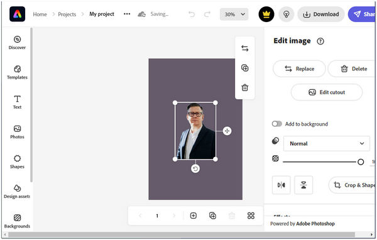Open the Photos sidebar panel

[17, 132]
